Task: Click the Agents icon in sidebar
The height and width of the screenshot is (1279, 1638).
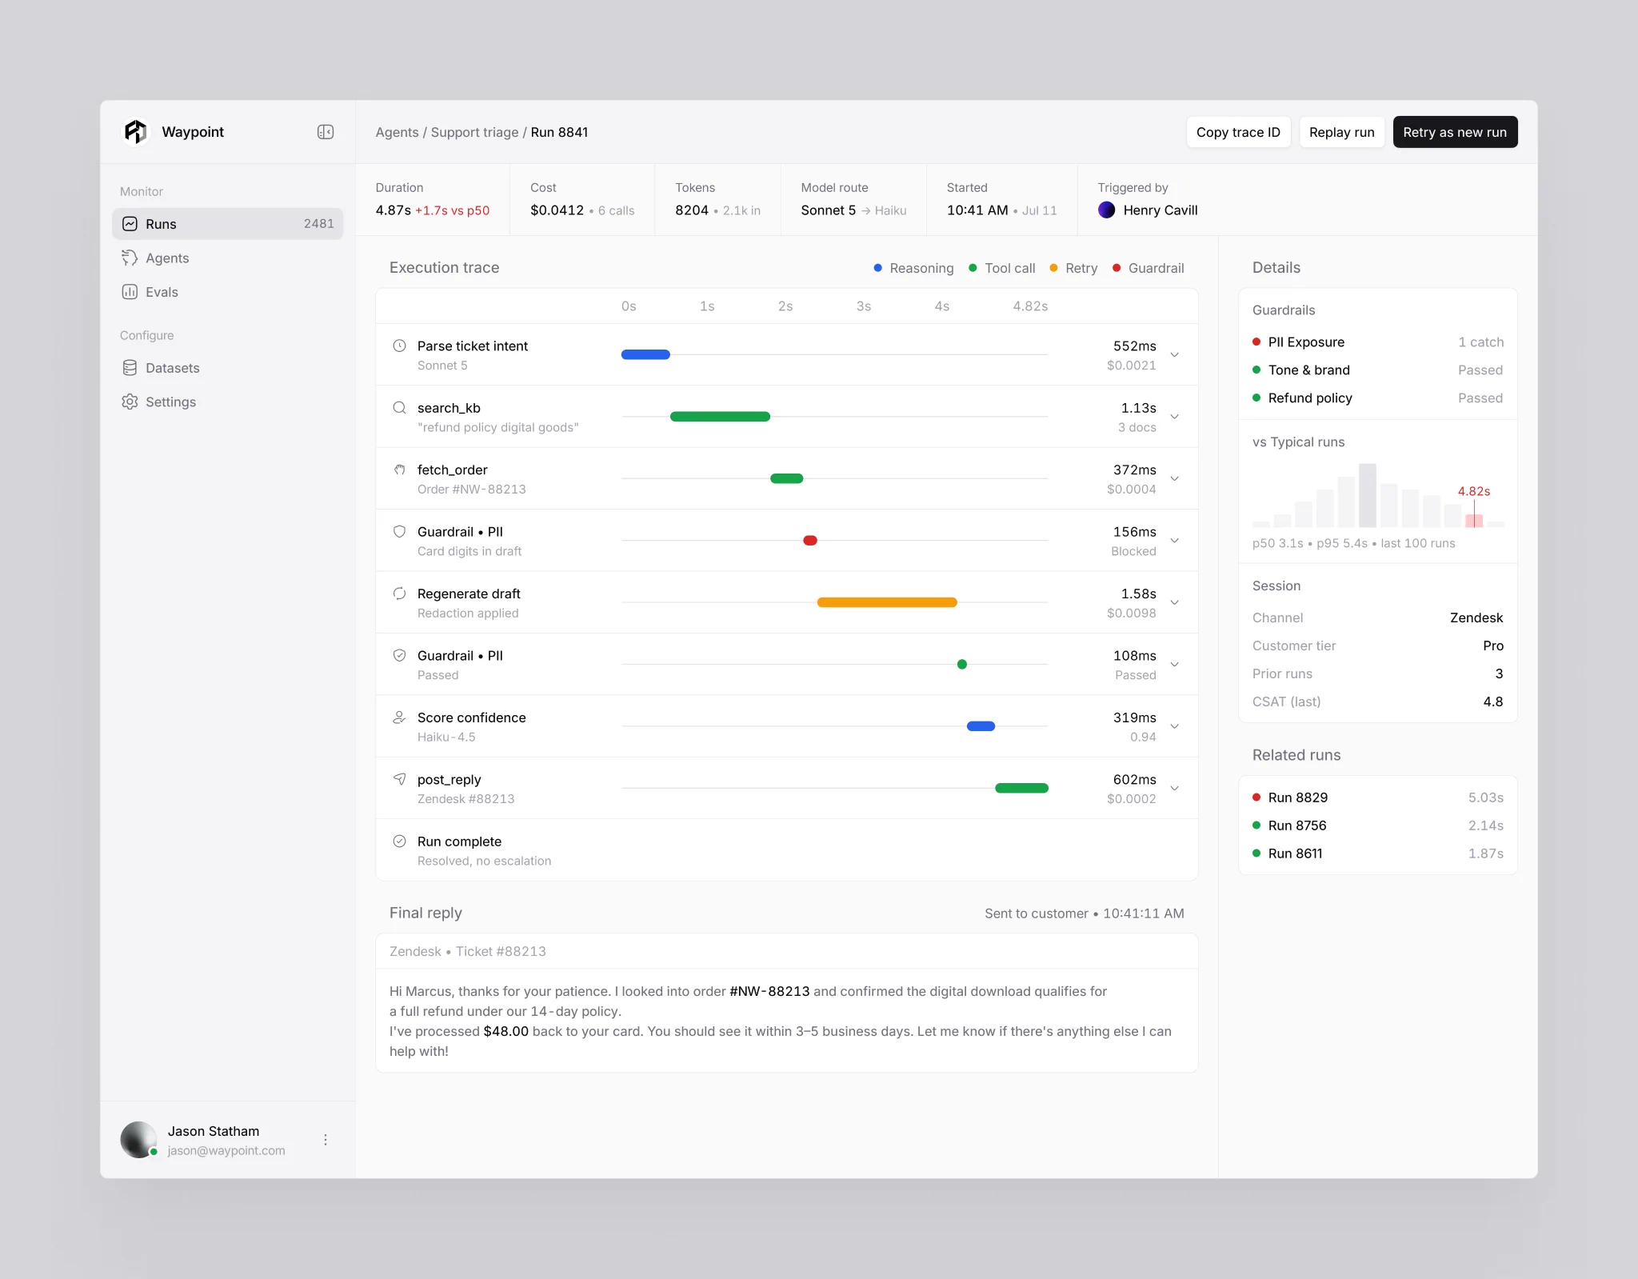Action: pyautogui.click(x=130, y=258)
